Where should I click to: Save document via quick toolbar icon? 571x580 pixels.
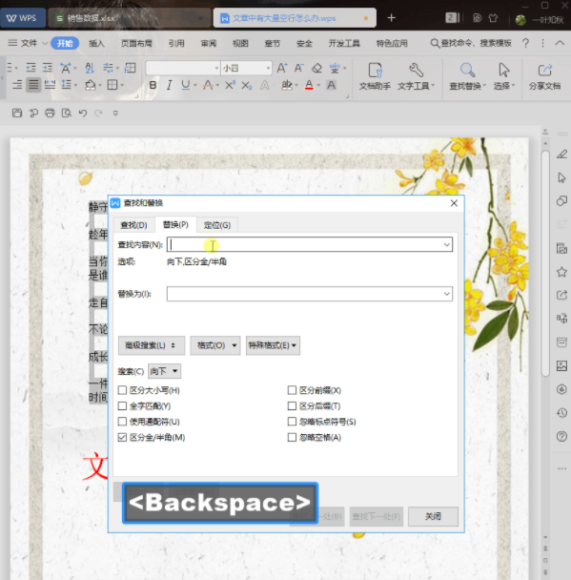[17, 113]
